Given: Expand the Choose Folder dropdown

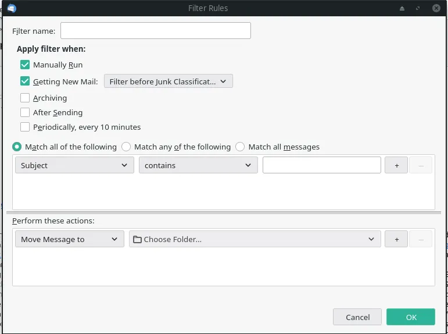Looking at the screenshot, I should pyautogui.click(x=255, y=239).
